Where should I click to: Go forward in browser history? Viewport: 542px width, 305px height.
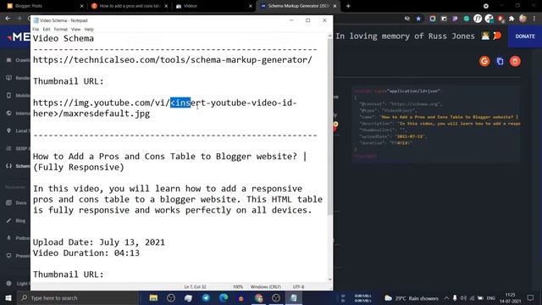tap(19, 19)
